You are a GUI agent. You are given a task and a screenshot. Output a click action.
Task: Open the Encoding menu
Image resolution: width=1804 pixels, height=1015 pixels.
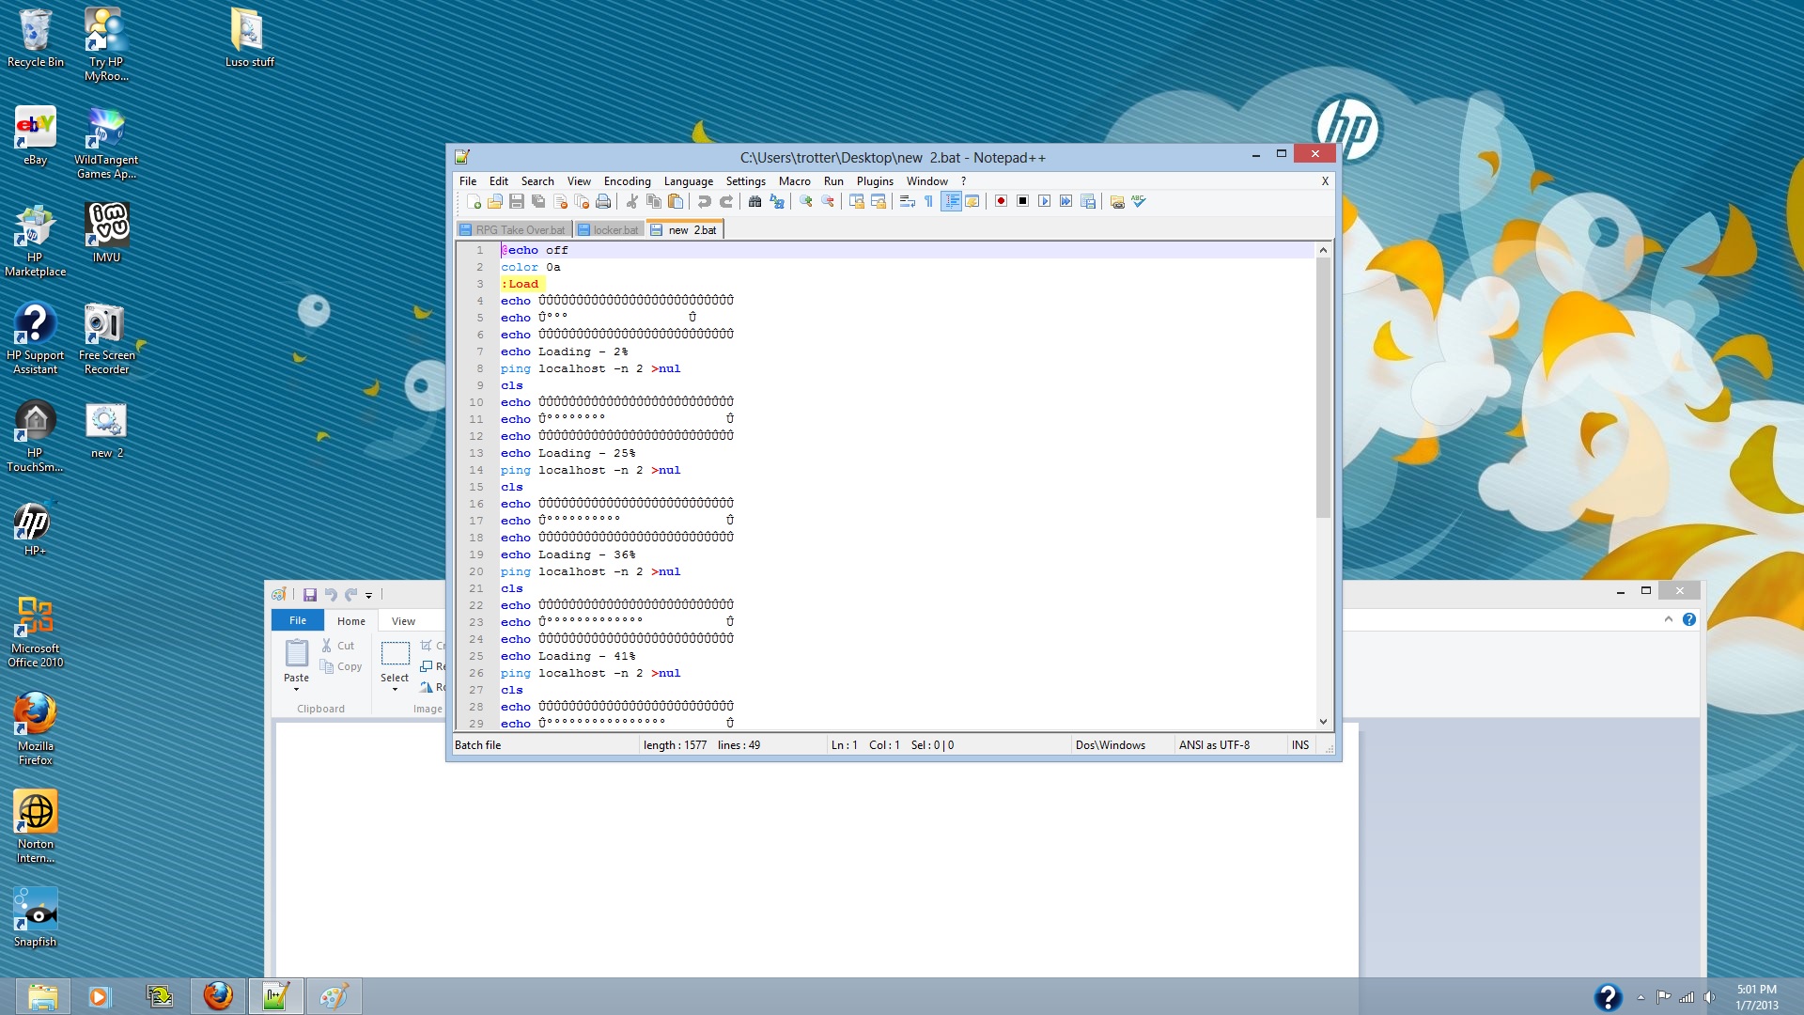pos(628,181)
